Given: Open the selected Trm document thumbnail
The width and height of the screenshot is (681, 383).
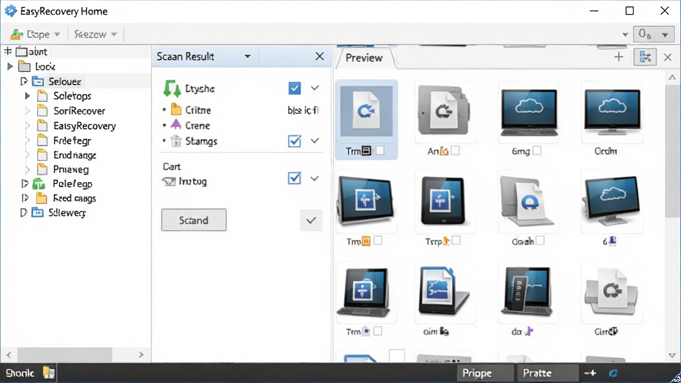Looking at the screenshot, I should pos(366,111).
